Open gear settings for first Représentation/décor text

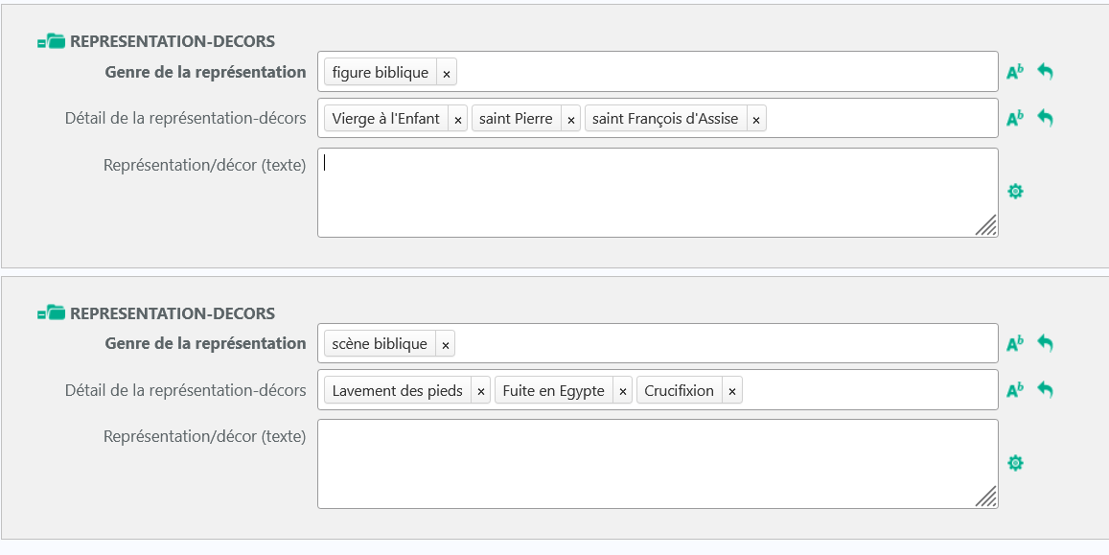pyautogui.click(x=1015, y=191)
